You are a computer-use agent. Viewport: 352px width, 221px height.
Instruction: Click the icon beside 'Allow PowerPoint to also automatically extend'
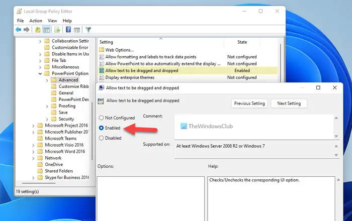click(102, 64)
